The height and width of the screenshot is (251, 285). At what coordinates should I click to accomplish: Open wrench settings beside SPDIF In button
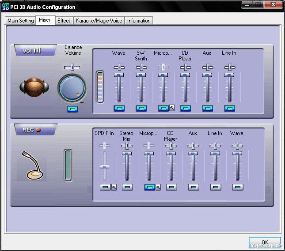pyautogui.click(x=114, y=187)
